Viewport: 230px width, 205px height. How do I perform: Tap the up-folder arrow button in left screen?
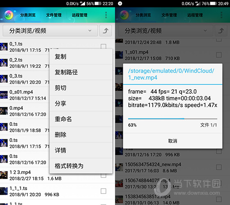(106, 31)
